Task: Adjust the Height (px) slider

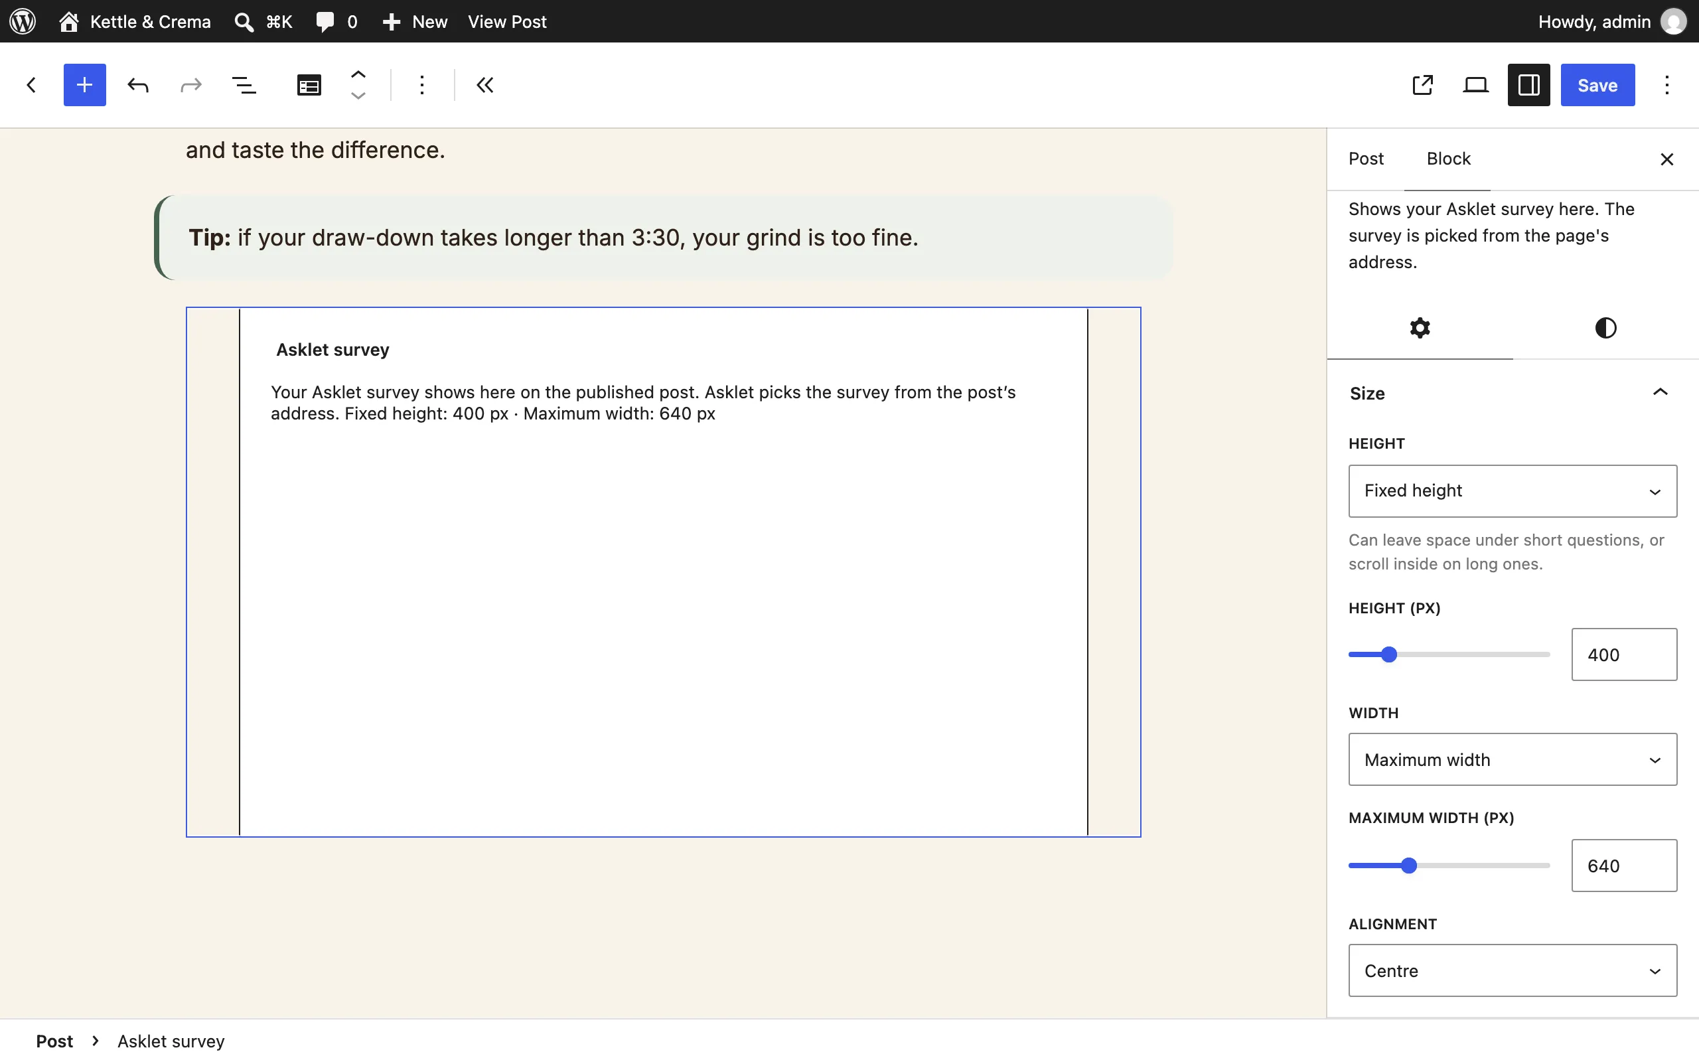Action: (1449, 654)
